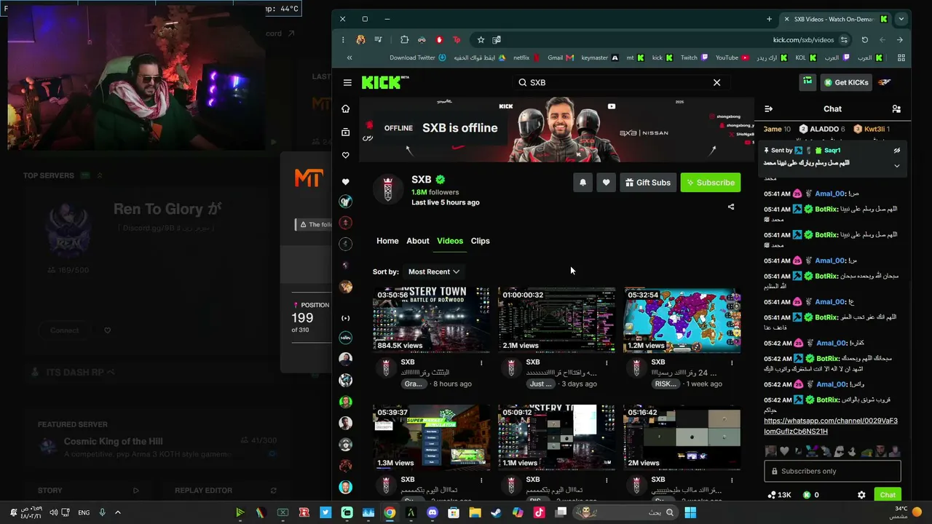Reload the kick.com page
The width and height of the screenshot is (932, 524).
click(x=865, y=40)
